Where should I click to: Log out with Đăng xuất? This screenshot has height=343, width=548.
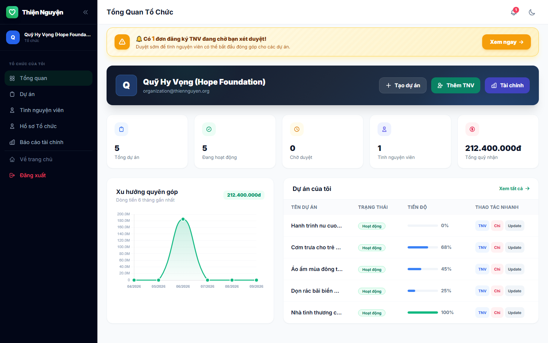click(49, 175)
